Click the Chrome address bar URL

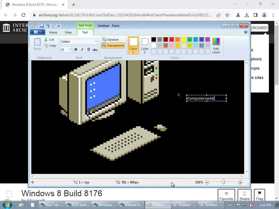125,15
